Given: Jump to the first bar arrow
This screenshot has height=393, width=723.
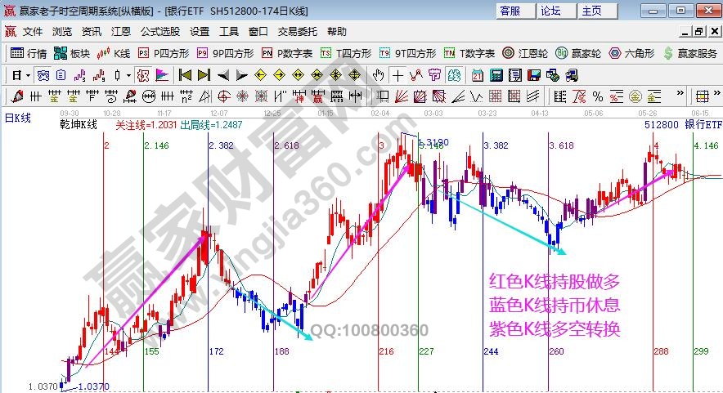Looking at the screenshot, I should click(186, 75).
